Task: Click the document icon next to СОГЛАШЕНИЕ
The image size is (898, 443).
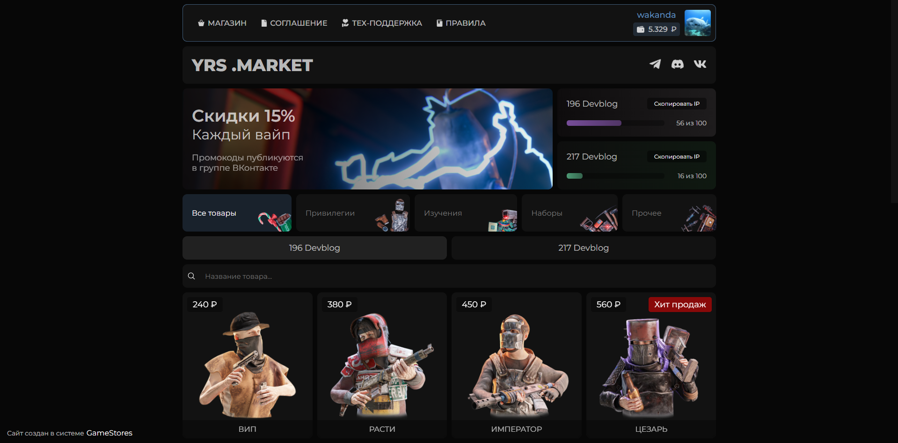Action: click(x=263, y=22)
